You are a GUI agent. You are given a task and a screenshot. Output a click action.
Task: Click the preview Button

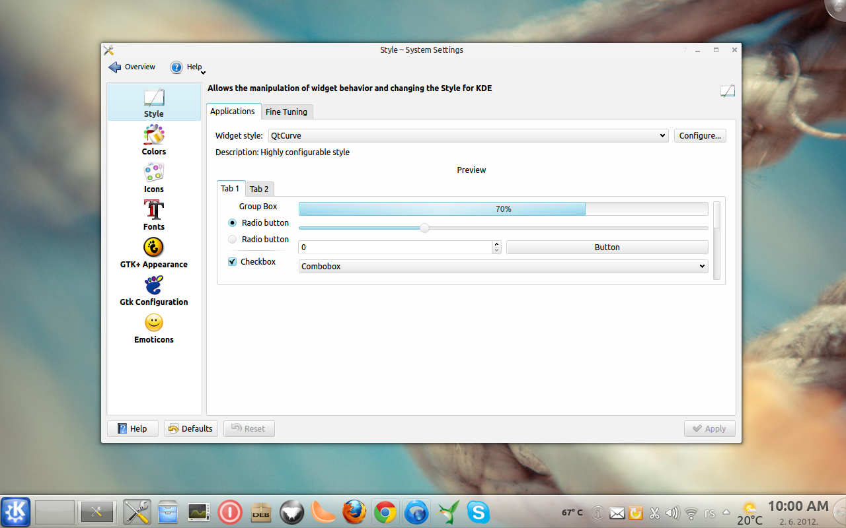point(607,247)
